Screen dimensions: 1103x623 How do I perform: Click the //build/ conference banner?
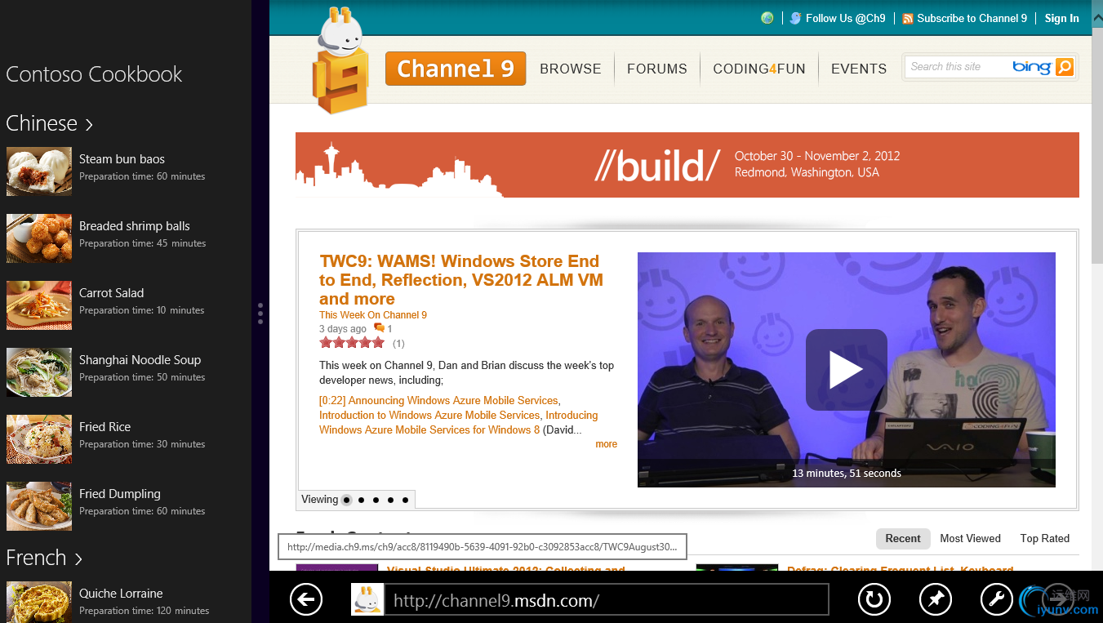pyautogui.click(x=687, y=165)
